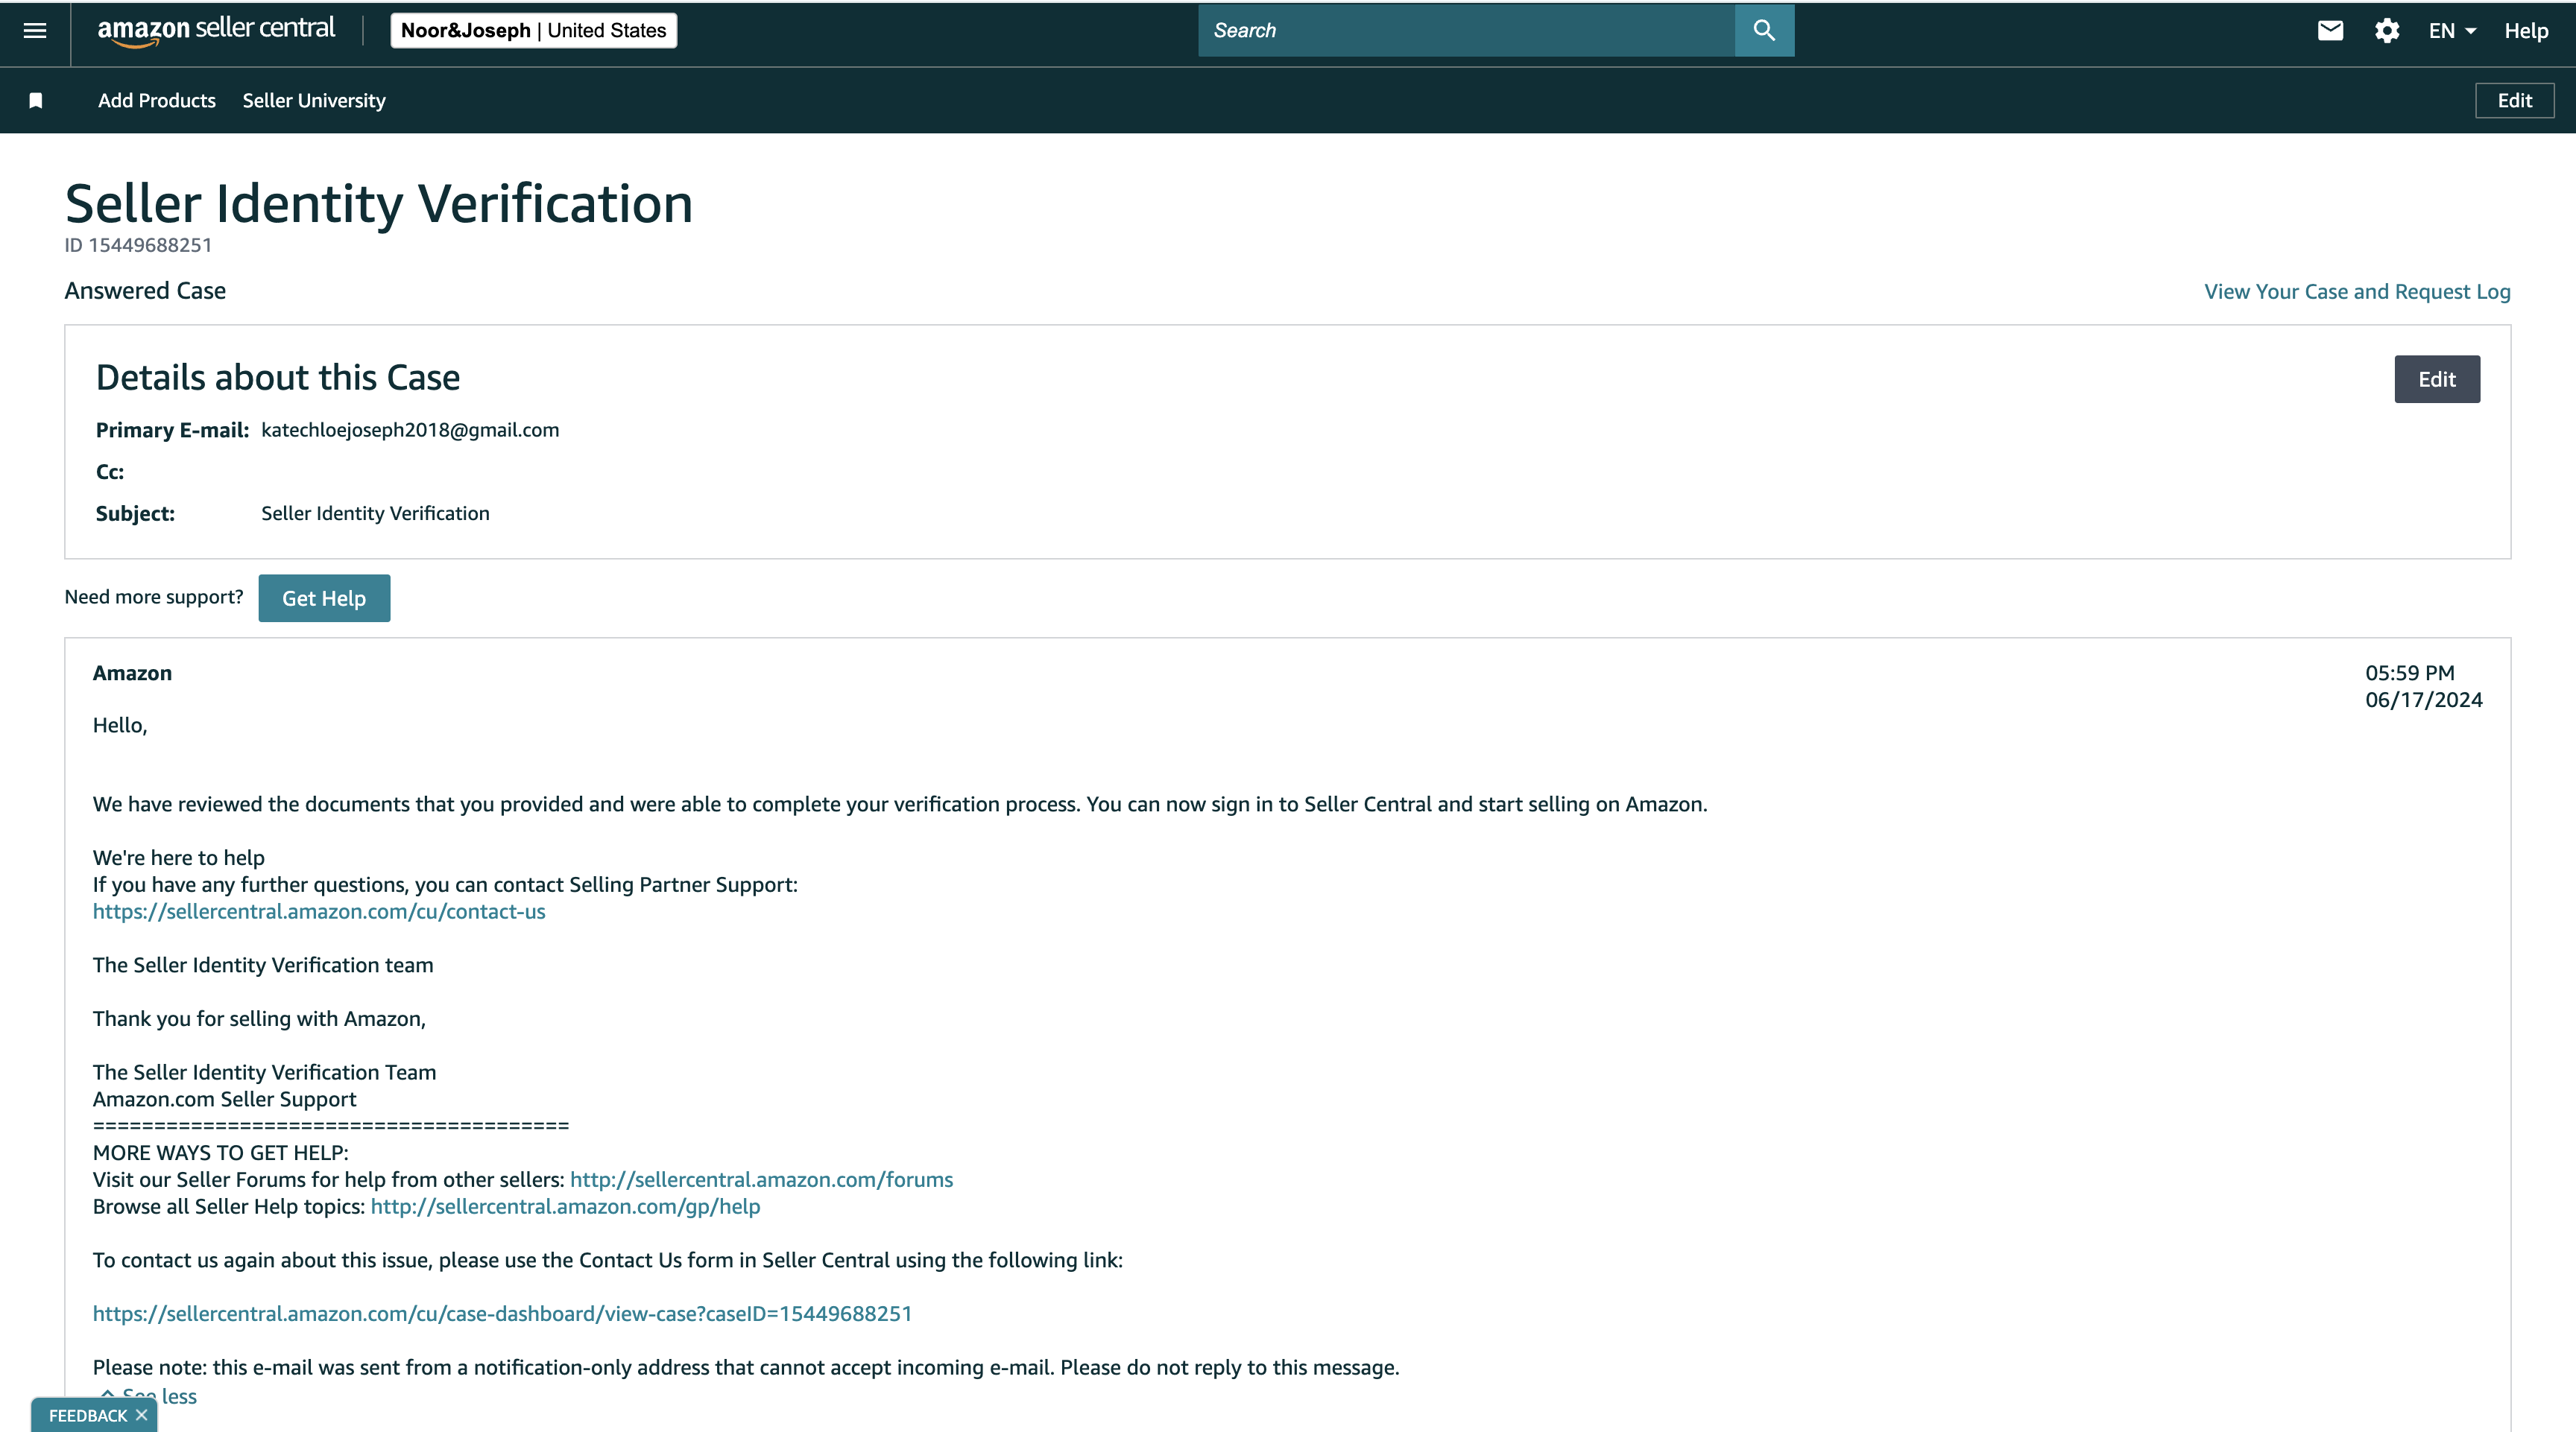Click the 06/17/2024 date text

pyautogui.click(x=2423, y=700)
